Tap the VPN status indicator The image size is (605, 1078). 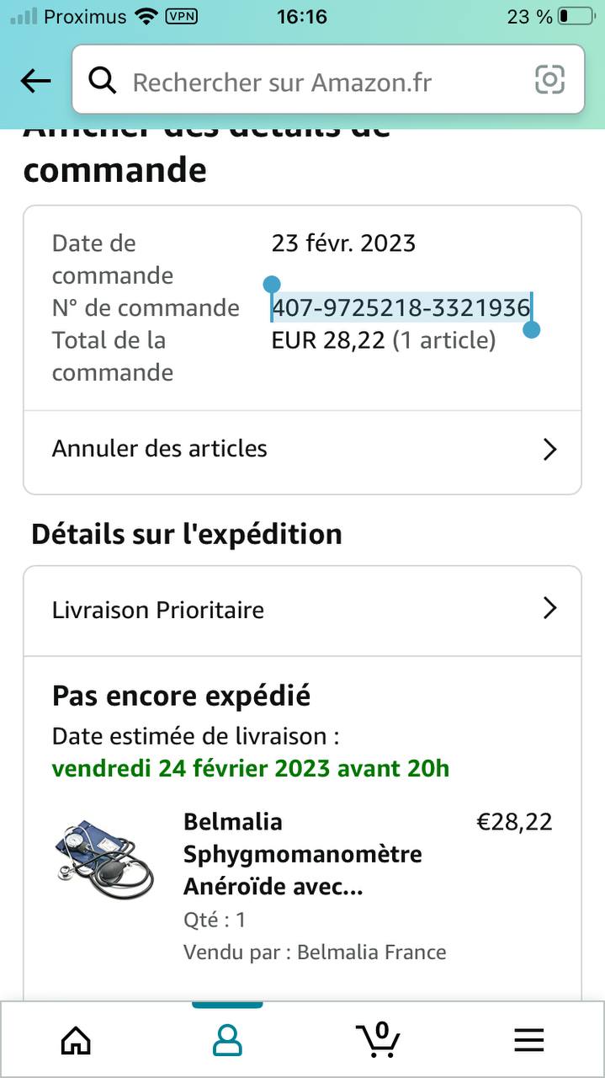click(x=181, y=16)
